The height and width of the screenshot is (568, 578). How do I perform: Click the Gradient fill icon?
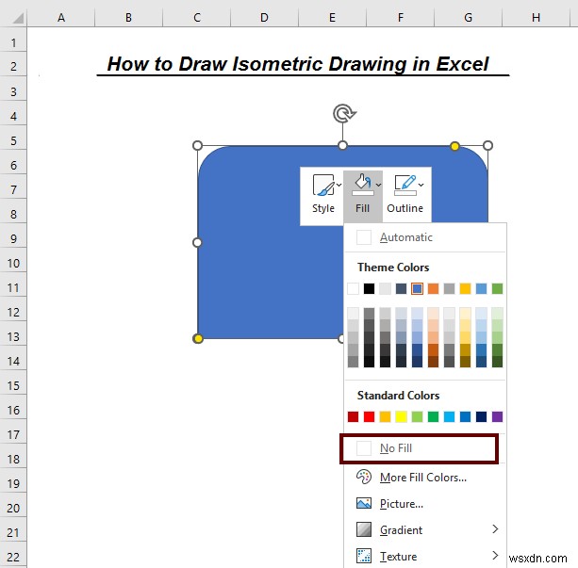[x=364, y=529]
